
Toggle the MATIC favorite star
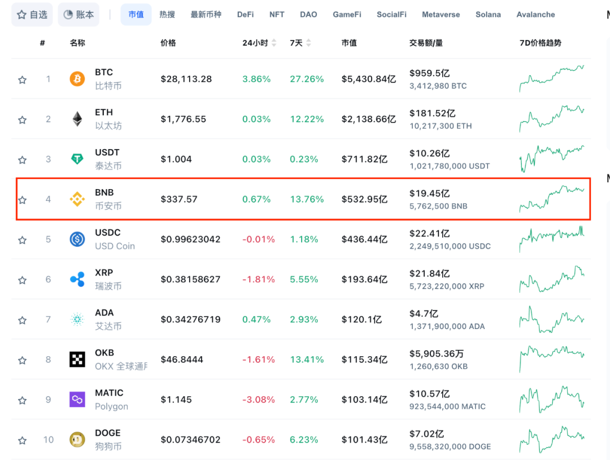pyautogui.click(x=22, y=400)
